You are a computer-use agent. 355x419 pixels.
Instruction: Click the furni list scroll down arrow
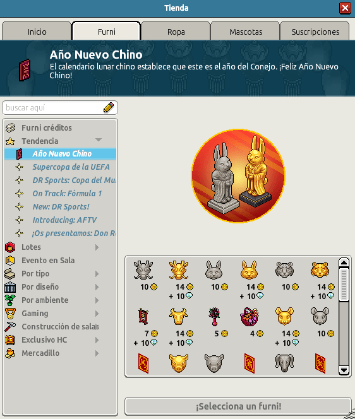coord(344,370)
